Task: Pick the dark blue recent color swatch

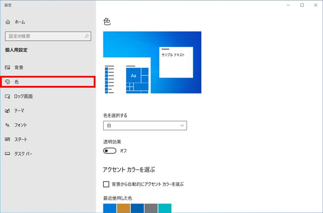Action: (137, 208)
